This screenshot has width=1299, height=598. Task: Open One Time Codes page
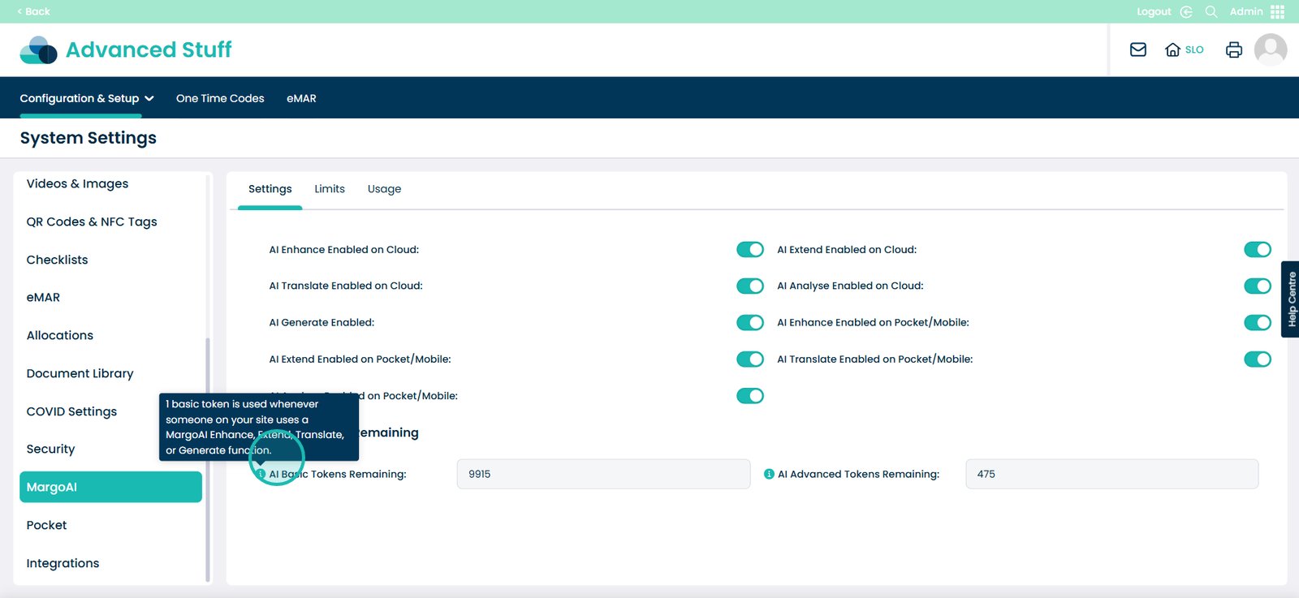coord(220,98)
